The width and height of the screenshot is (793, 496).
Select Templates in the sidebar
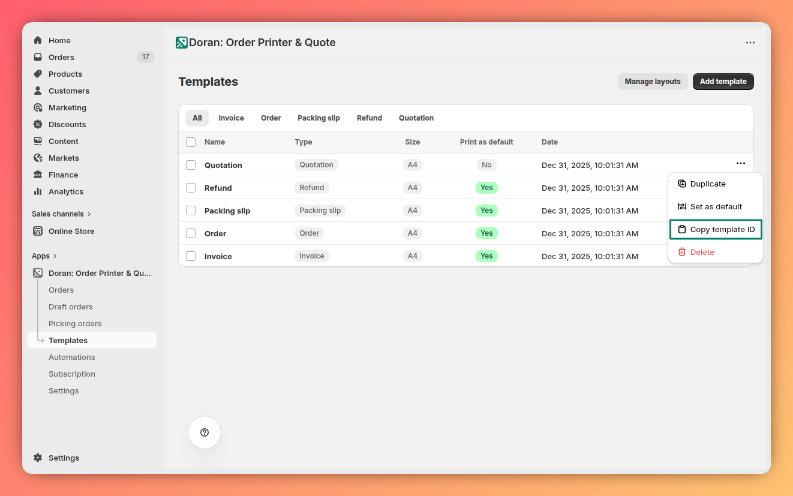(x=92, y=340)
